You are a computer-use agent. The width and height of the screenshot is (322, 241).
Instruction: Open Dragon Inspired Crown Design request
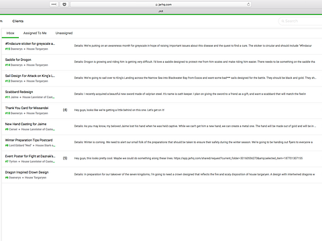tap(27, 172)
